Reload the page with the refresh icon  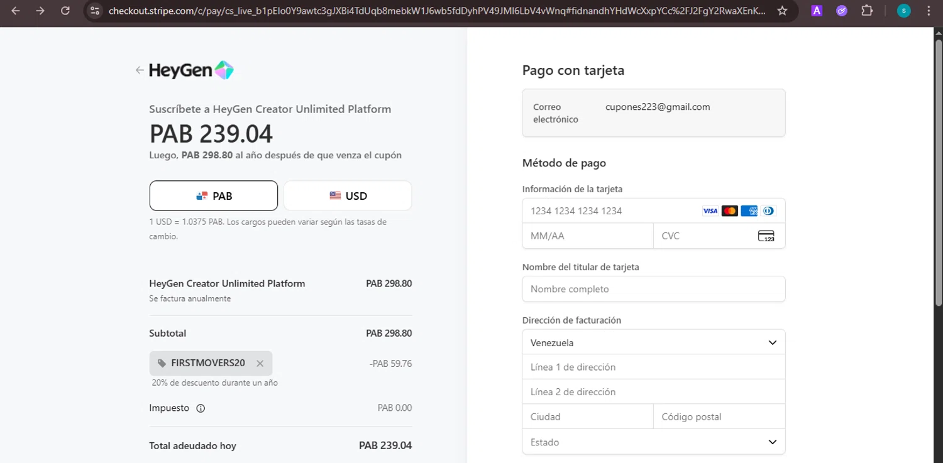(x=65, y=11)
